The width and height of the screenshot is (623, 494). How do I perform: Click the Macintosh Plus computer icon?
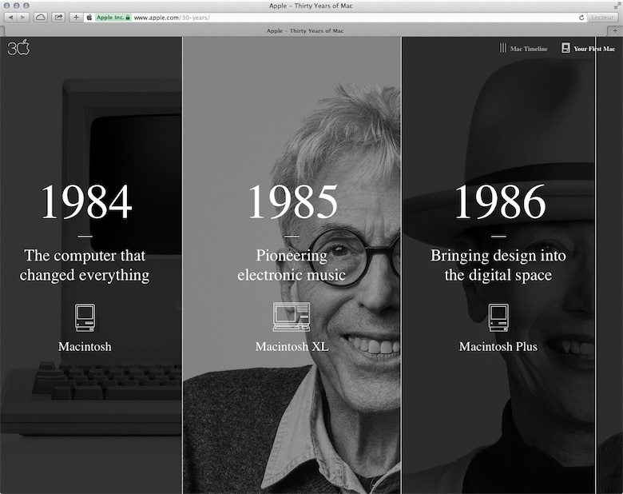498,318
